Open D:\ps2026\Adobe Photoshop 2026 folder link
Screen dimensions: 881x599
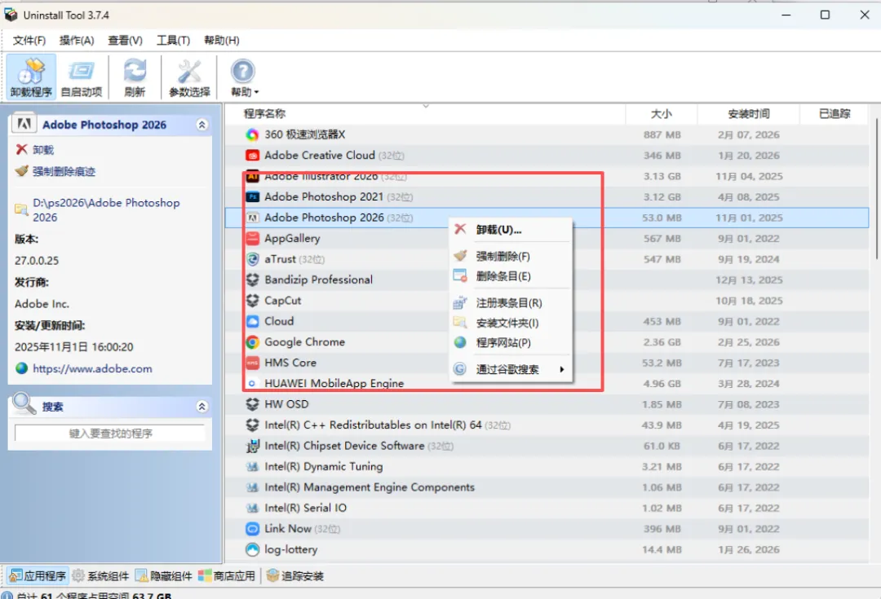tap(106, 210)
